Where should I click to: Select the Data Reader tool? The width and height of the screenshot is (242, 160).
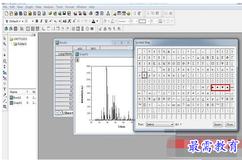click(x=4, y=61)
